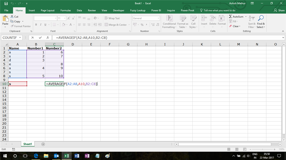Click the zoom slider handle

point(263,149)
